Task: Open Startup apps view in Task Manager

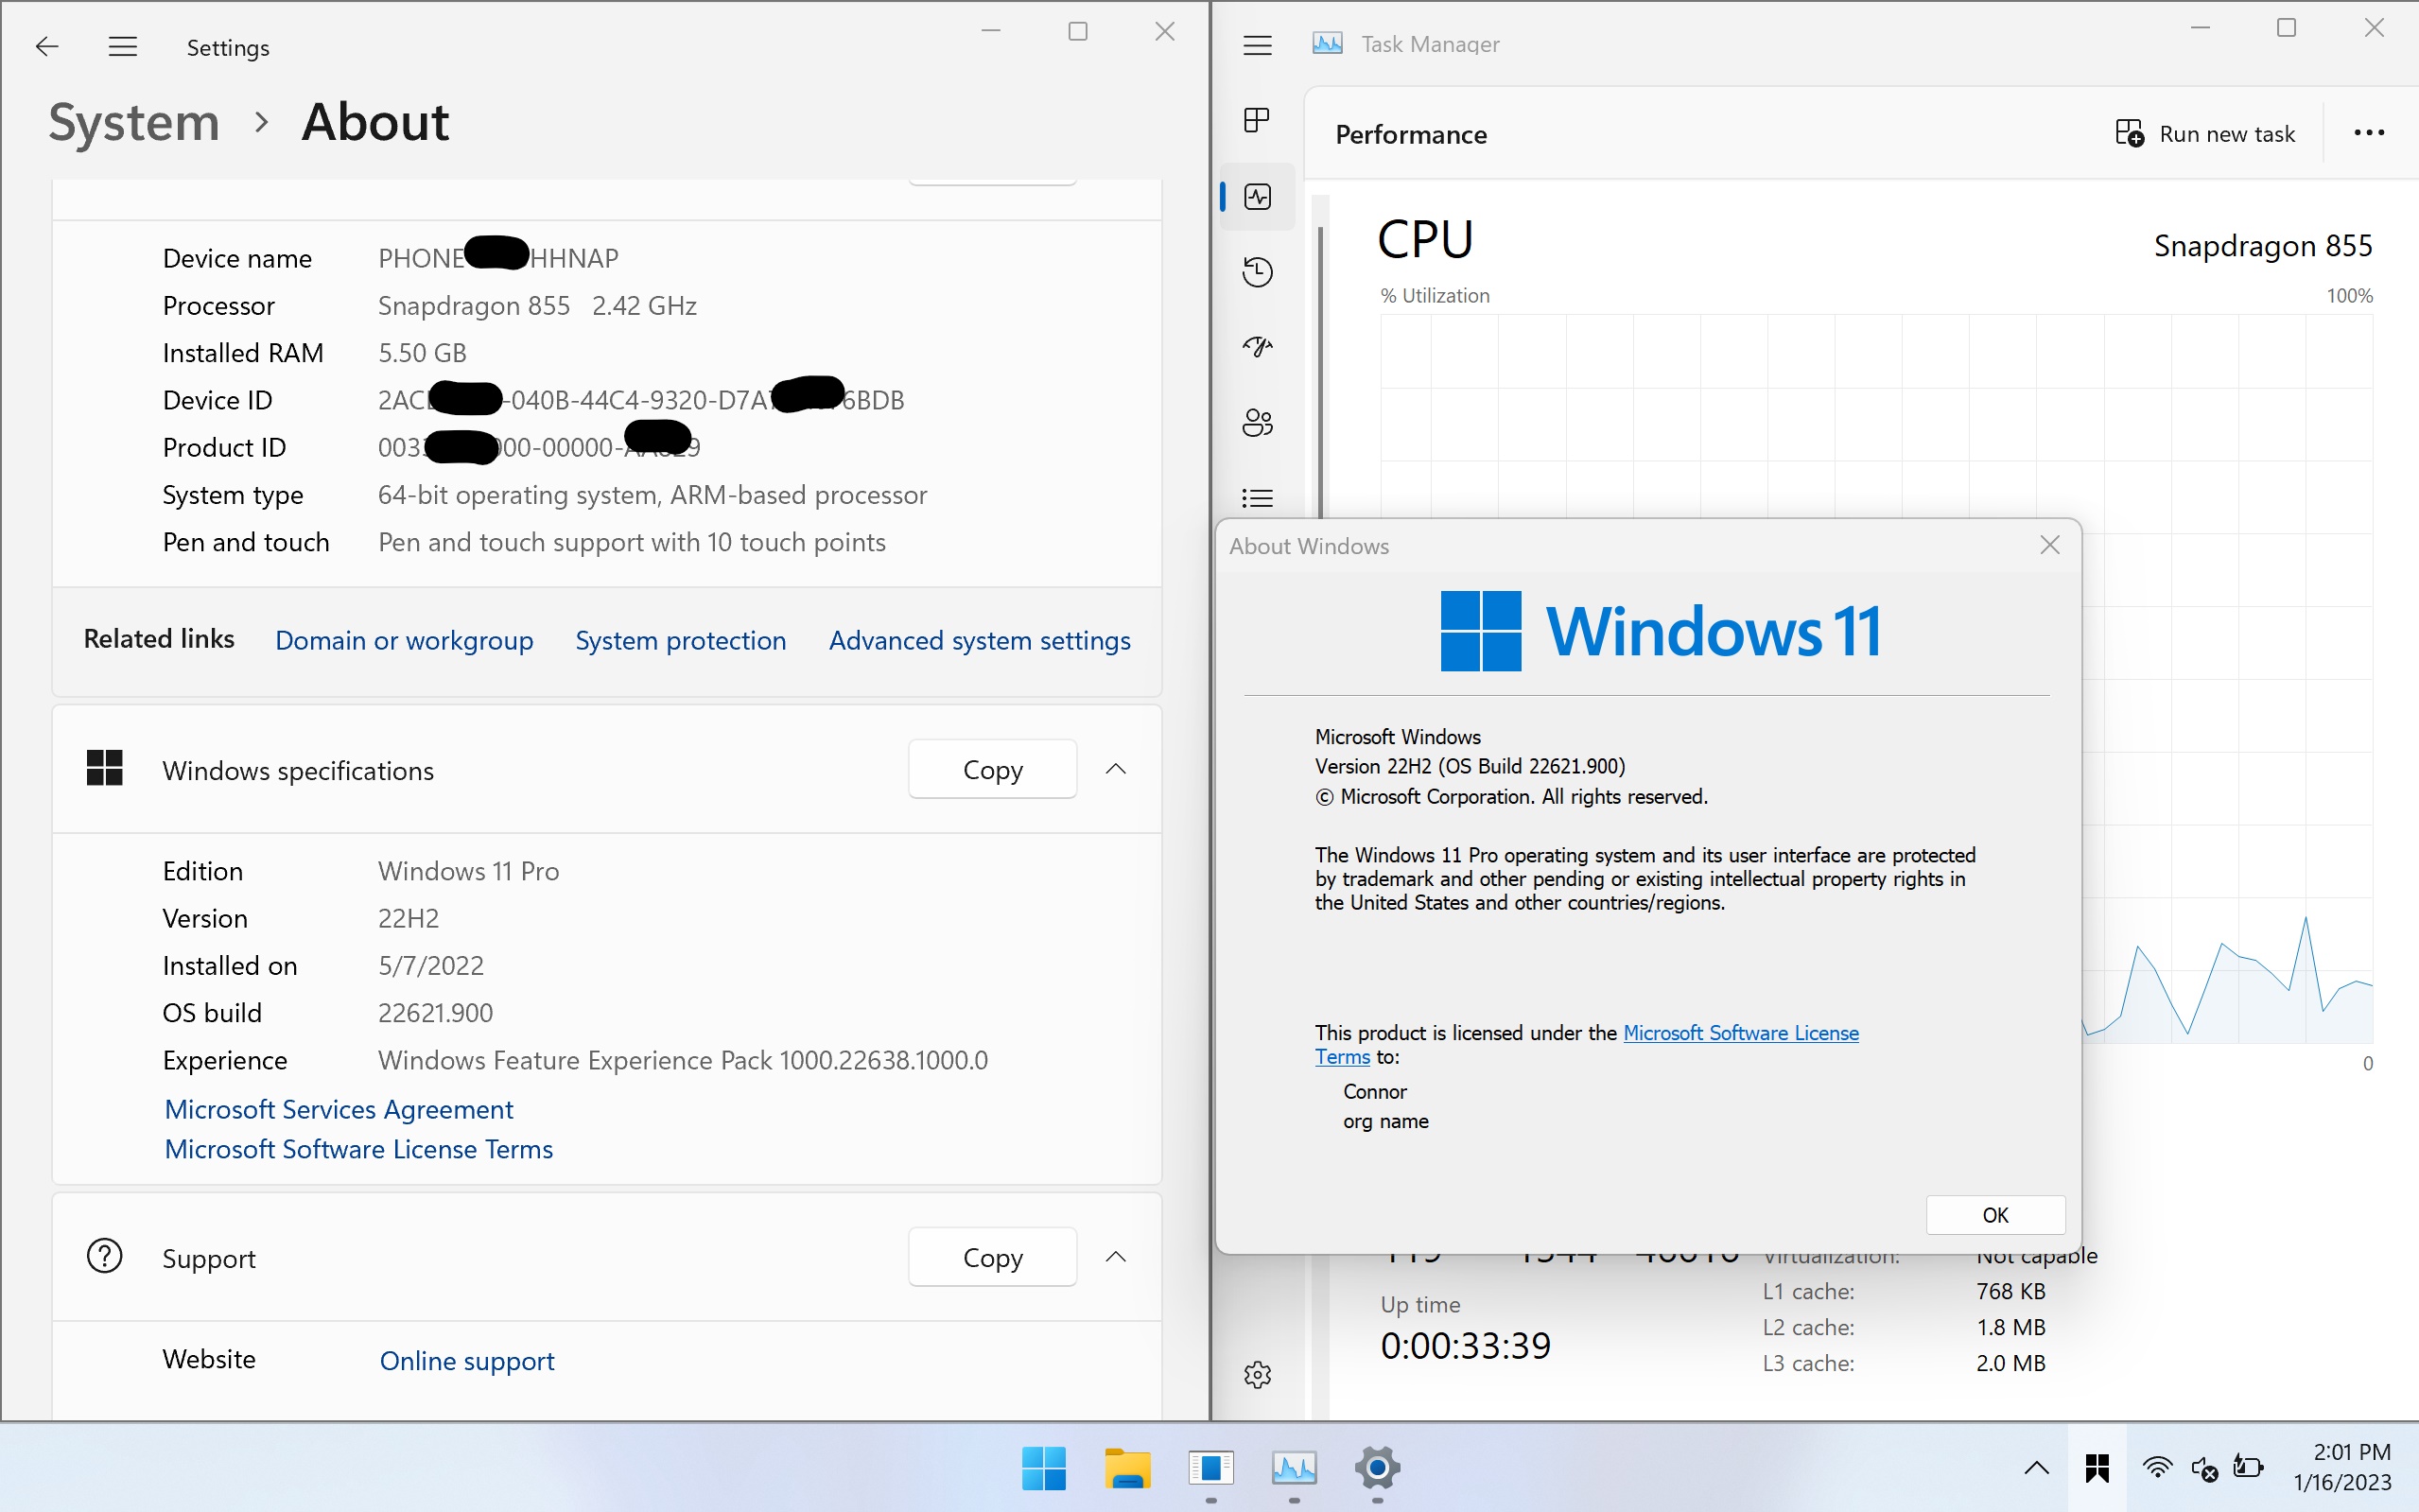Action: [x=1256, y=346]
